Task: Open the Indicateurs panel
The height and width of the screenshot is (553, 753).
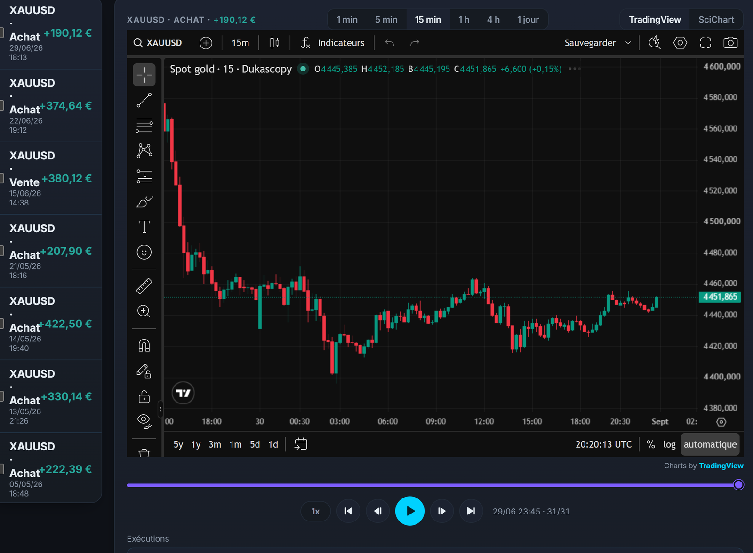Action: 333,43
